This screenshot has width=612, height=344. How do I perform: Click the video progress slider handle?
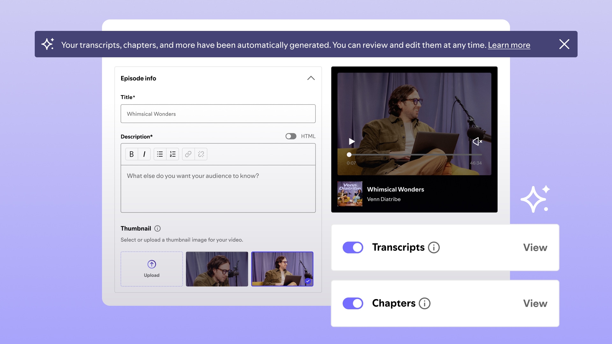coord(349,154)
